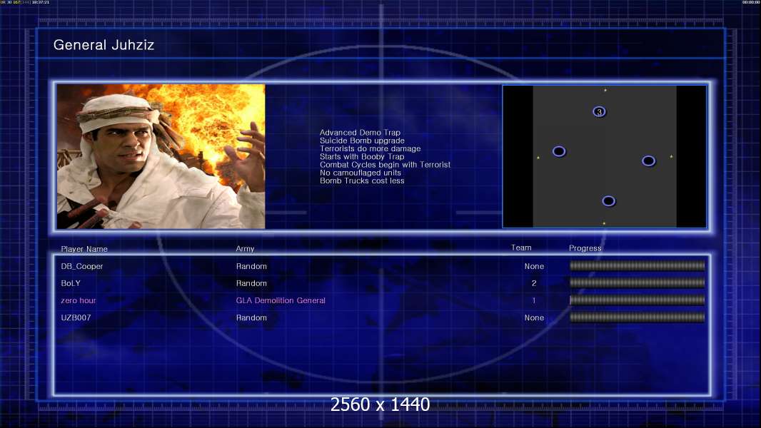The height and width of the screenshot is (428, 761).
Task: Click zero hour's loading progress bar
Action: point(637,300)
